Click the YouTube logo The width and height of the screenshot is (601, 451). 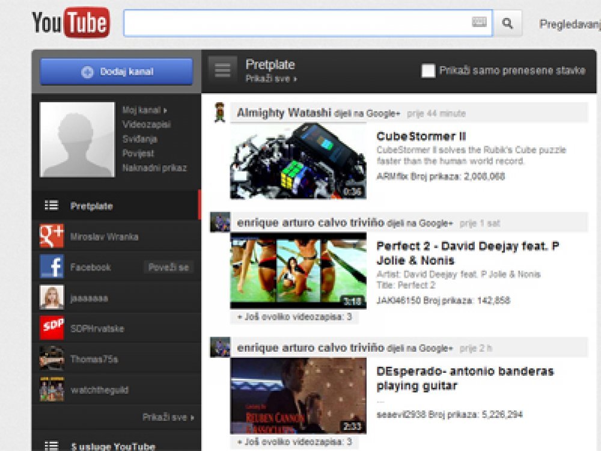pos(71,23)
